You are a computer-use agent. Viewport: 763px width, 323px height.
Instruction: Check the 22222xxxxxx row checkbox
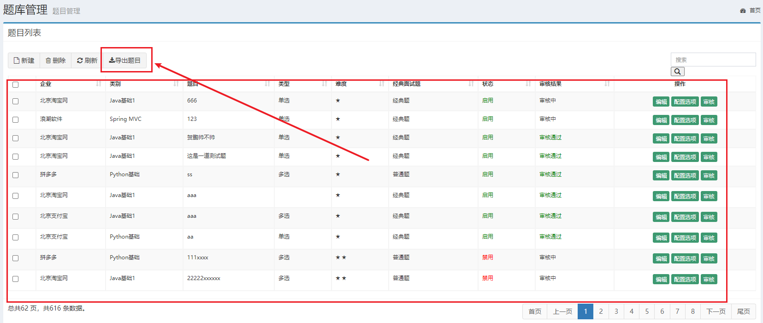(x=15, y=279)
